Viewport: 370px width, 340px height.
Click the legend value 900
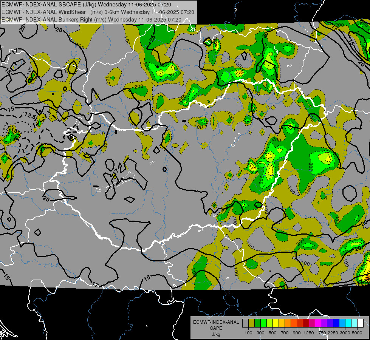point(297,333)
